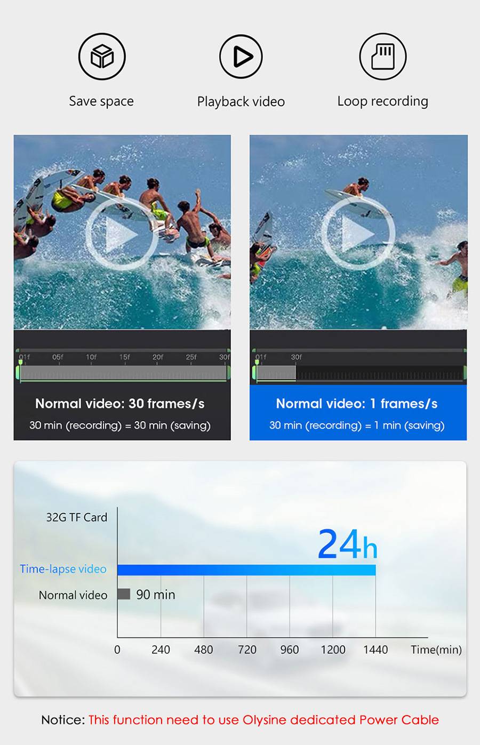Viewport: 480px width, 745px height.
Task: Select the Loop recording label
Action: pyautogui.click(x=383, y=101)
